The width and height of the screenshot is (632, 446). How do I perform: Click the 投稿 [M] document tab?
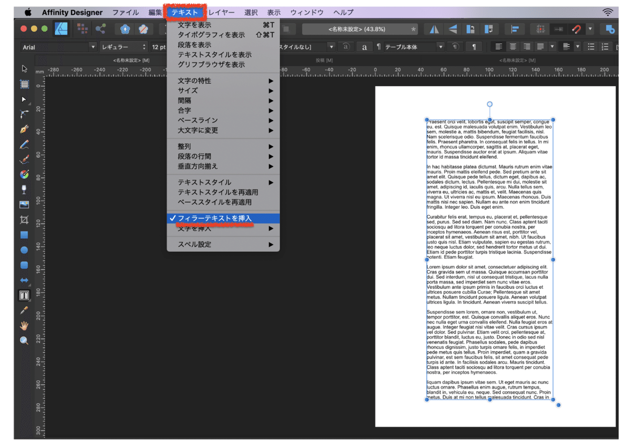tap(323, 61)
